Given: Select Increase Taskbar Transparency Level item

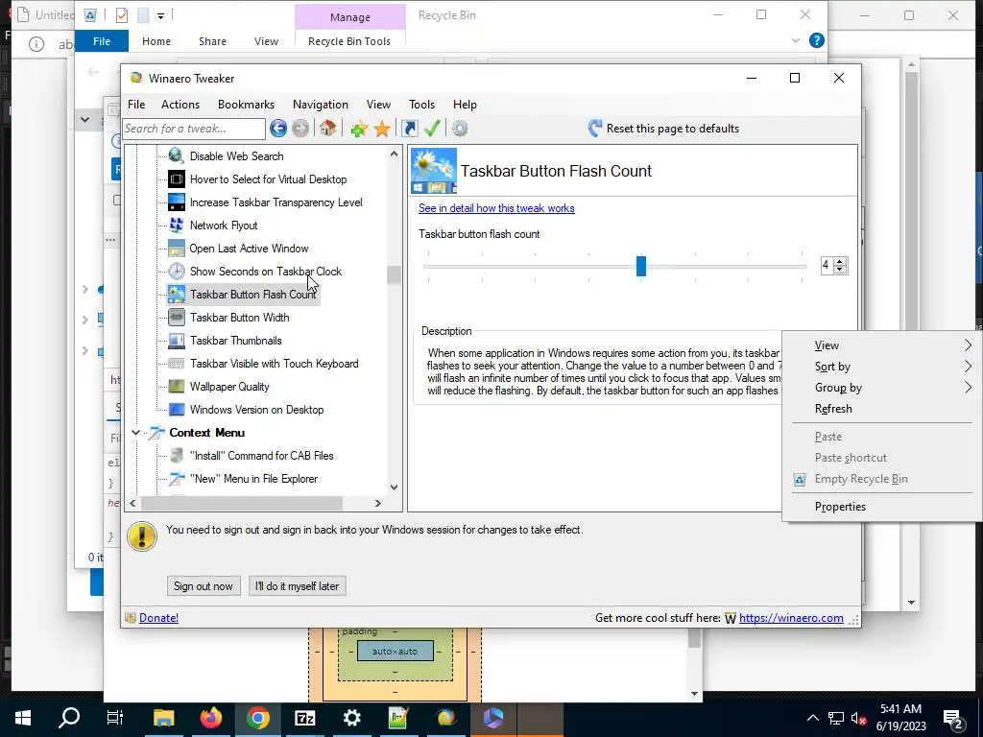Looking at the screenshot, I should pos(276,202).
